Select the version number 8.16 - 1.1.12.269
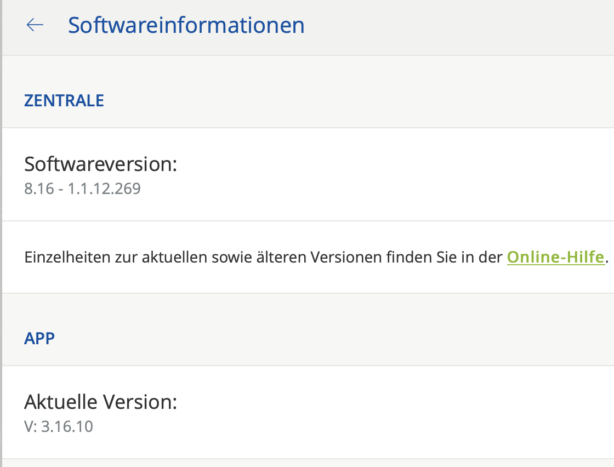Viewport: 614px width, 467px height. tap(82, 189)
